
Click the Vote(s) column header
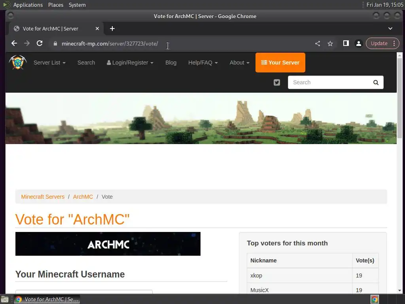[x=365, y=260]
